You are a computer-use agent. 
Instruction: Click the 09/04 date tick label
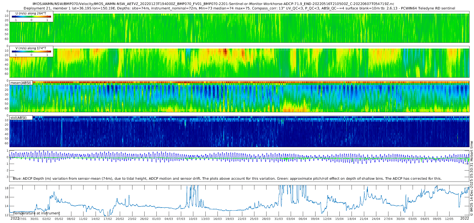(315, 219)
